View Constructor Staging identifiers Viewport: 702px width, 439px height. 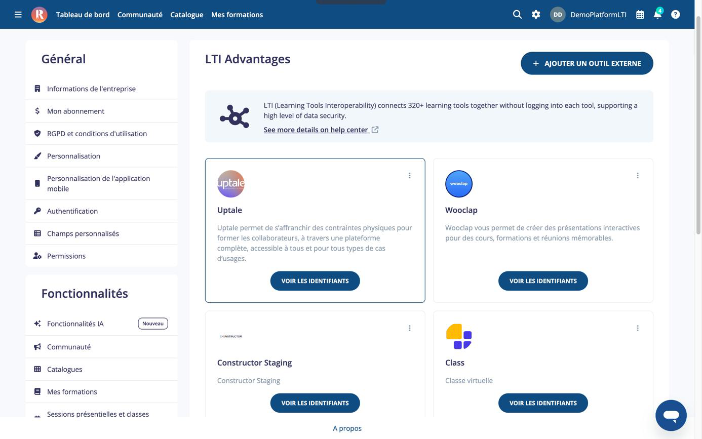click(315, 403)
